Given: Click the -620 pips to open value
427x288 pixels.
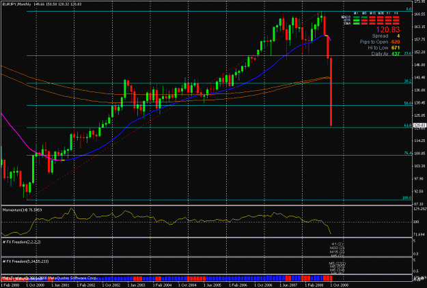Looking at the screenshot, I should [395, 42].
